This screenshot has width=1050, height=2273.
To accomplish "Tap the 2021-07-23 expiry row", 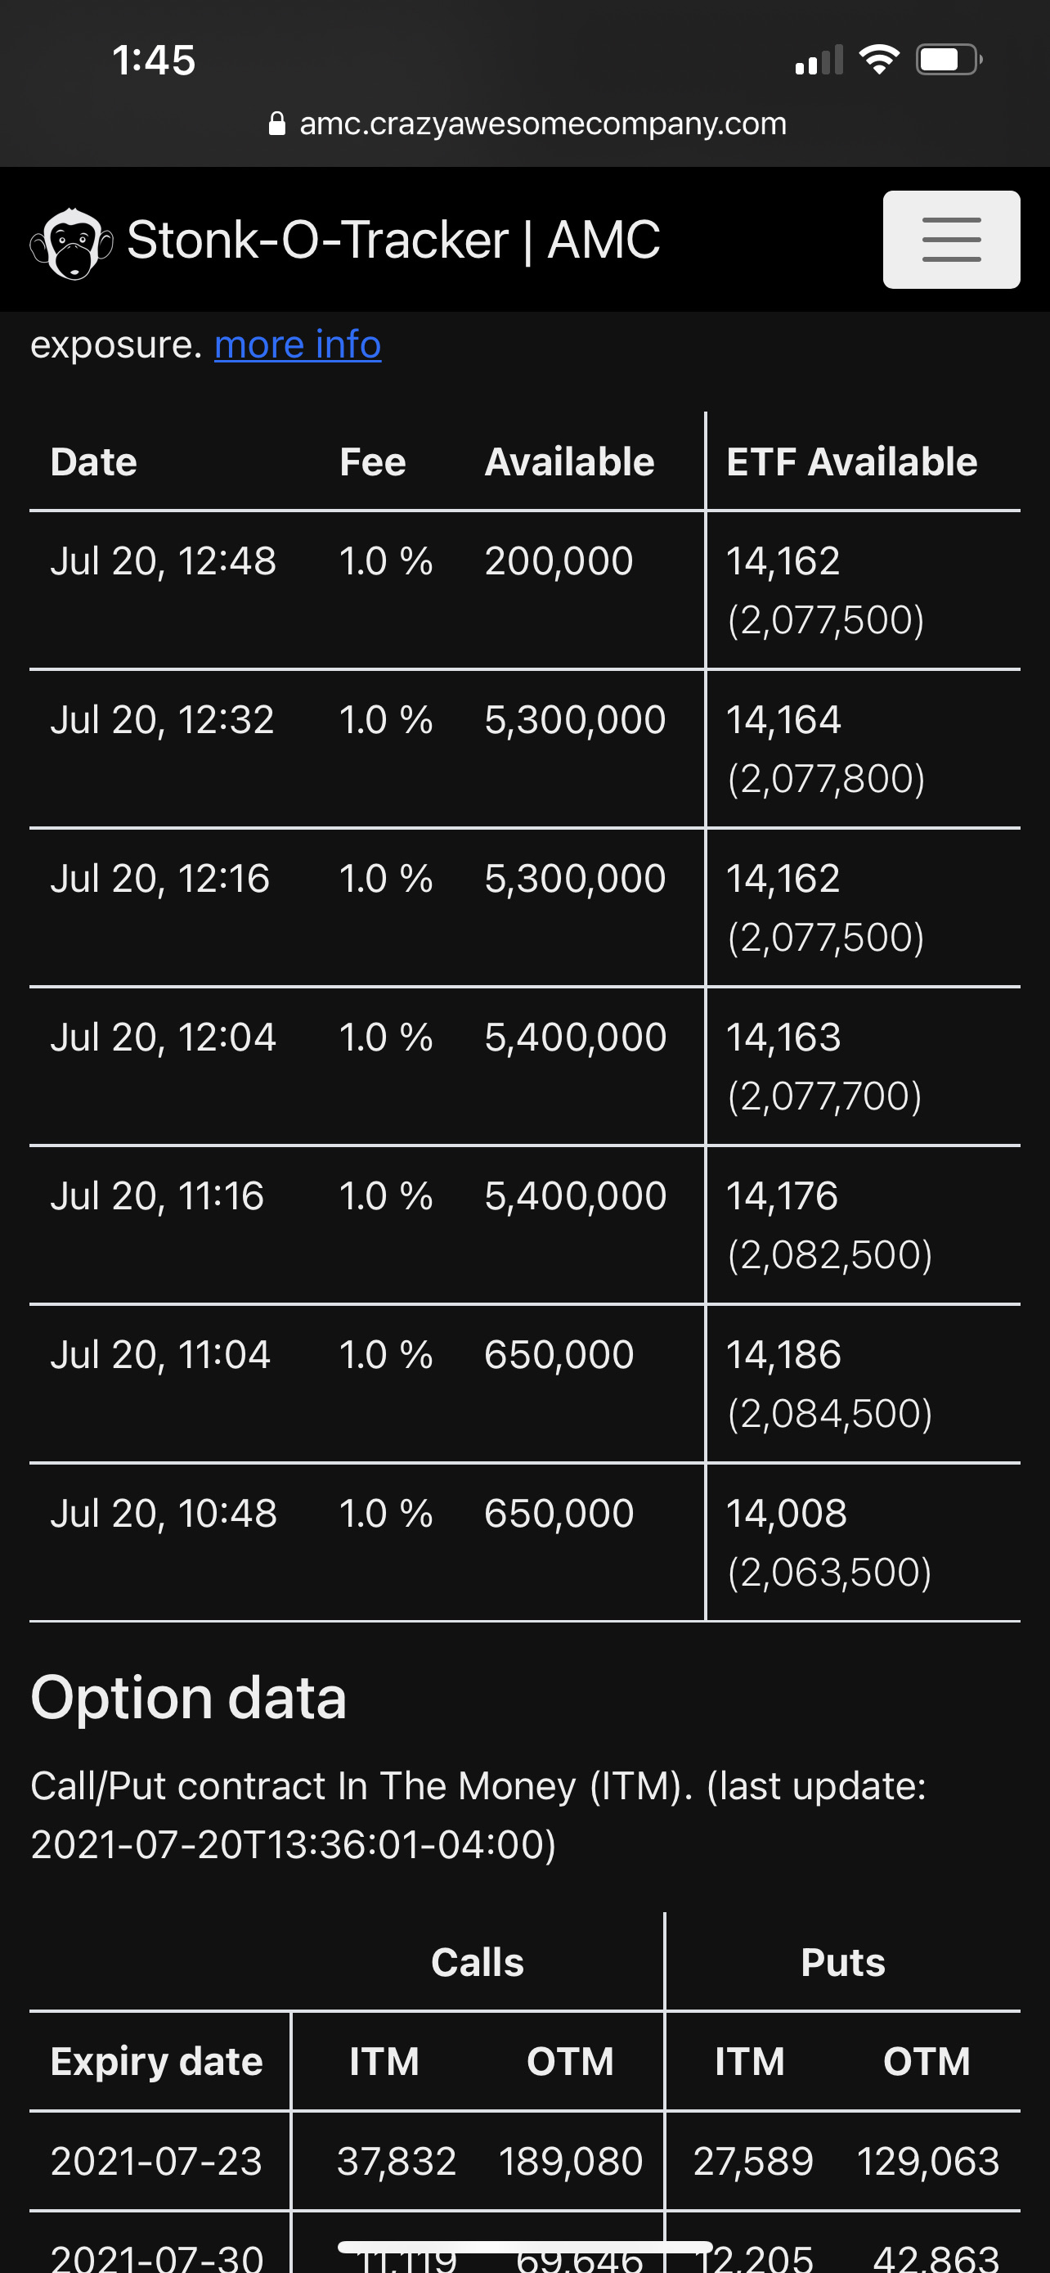I will [156, 2162].
